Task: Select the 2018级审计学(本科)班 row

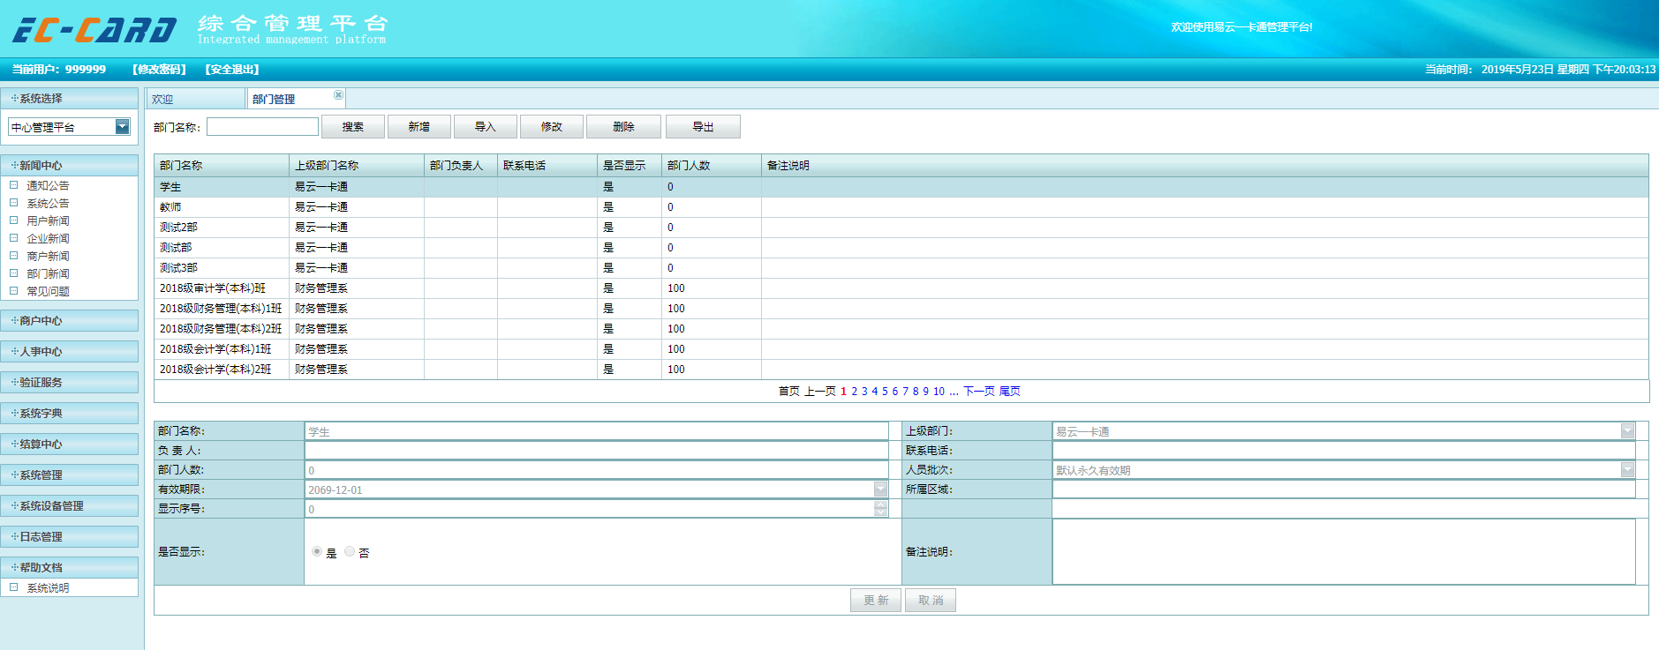Action: 901,288
